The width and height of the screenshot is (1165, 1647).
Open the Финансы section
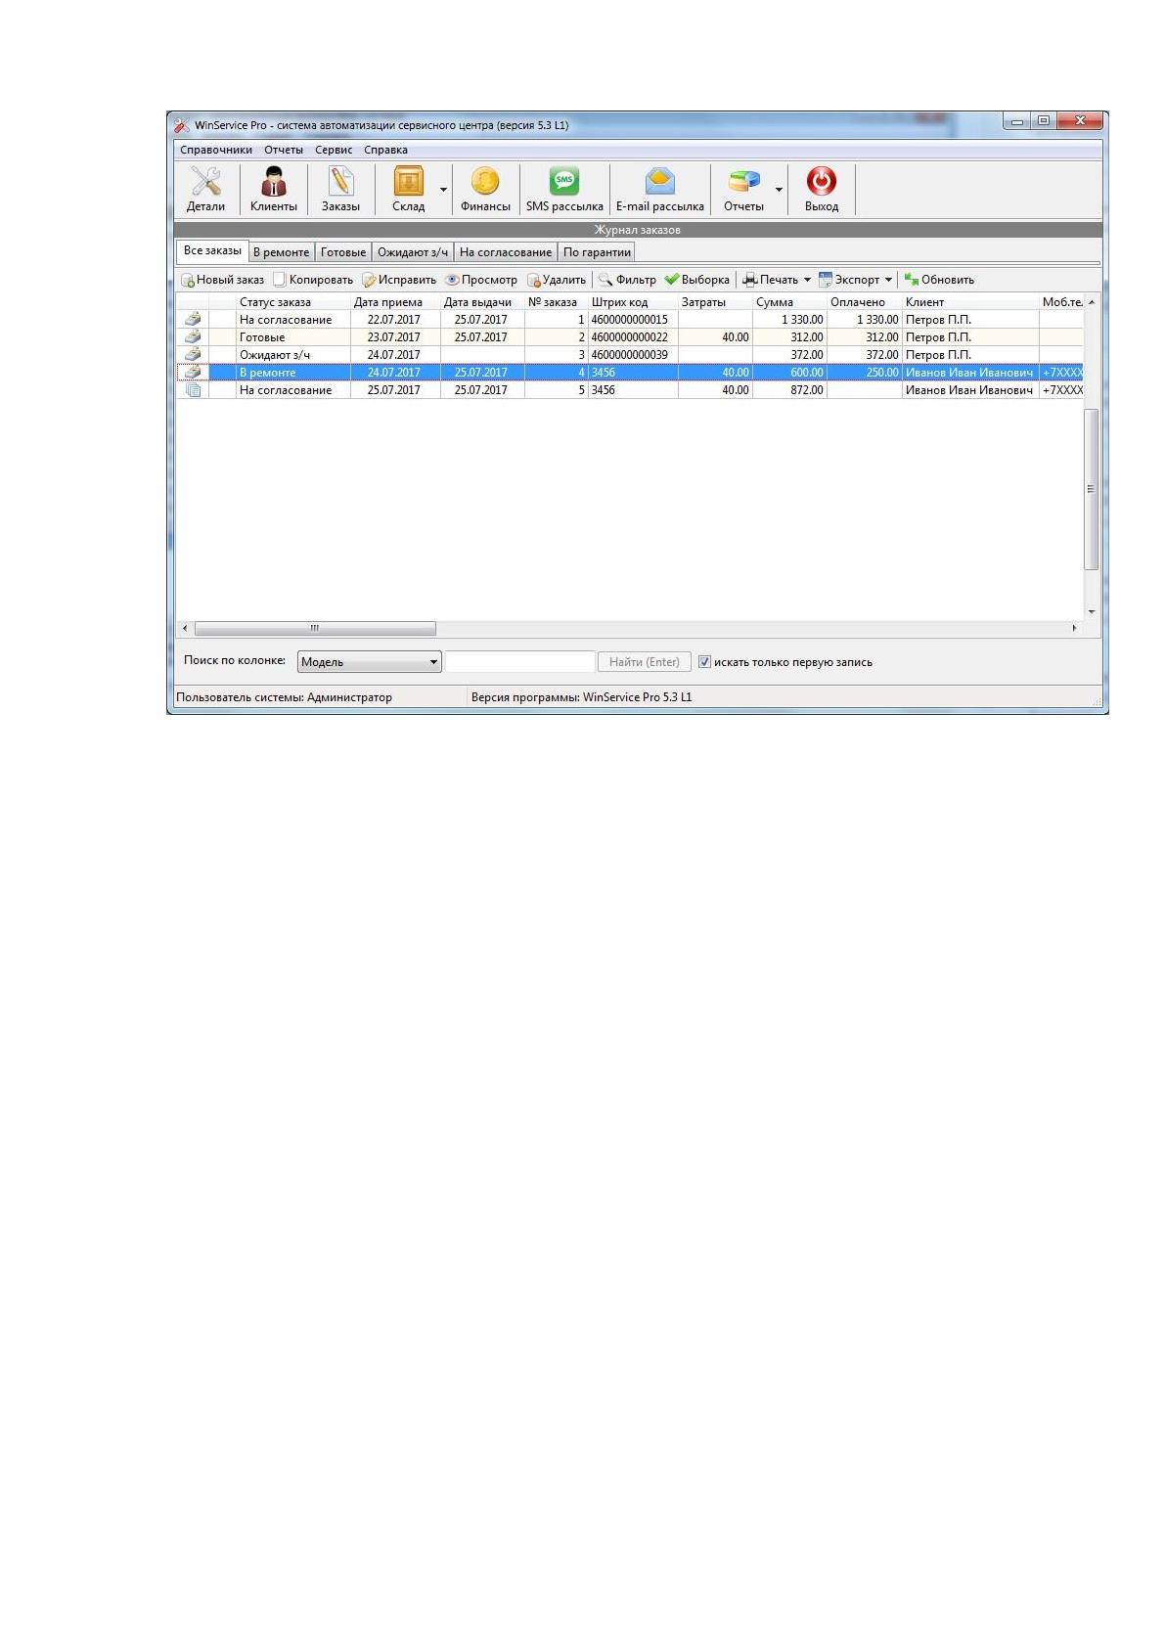point(485,189)
